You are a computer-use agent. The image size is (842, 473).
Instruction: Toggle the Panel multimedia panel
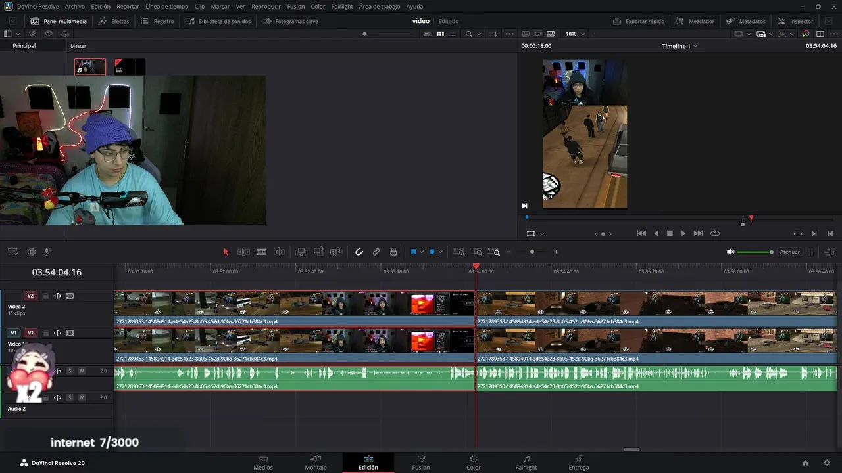(59, 21)
